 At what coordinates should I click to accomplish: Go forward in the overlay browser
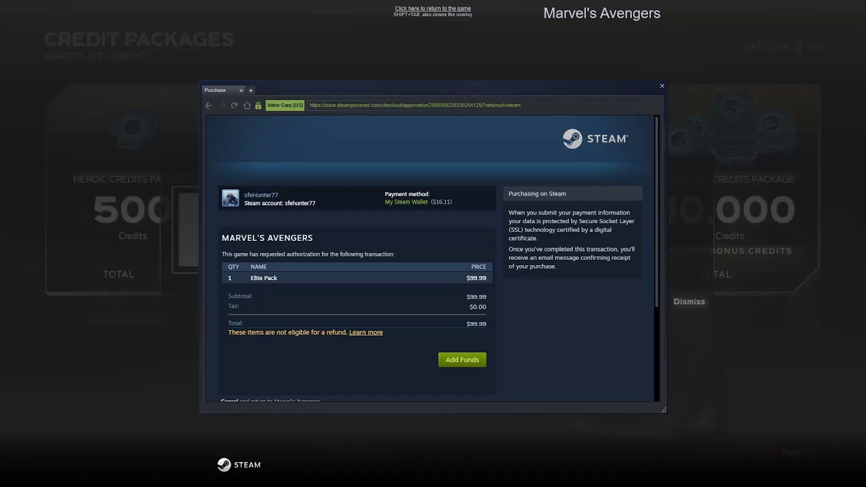coord(221,106)
